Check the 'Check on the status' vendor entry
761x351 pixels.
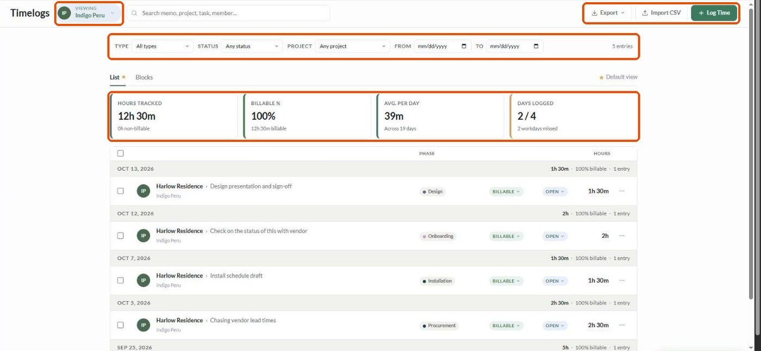pos(121,236)
